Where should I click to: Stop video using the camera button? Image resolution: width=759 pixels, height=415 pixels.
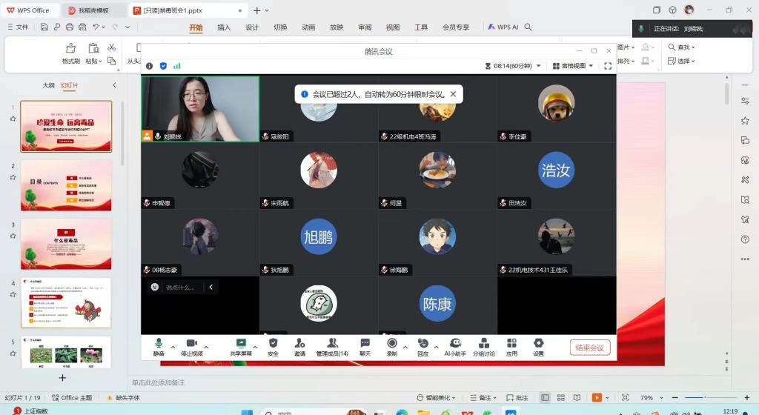point(192,346)
